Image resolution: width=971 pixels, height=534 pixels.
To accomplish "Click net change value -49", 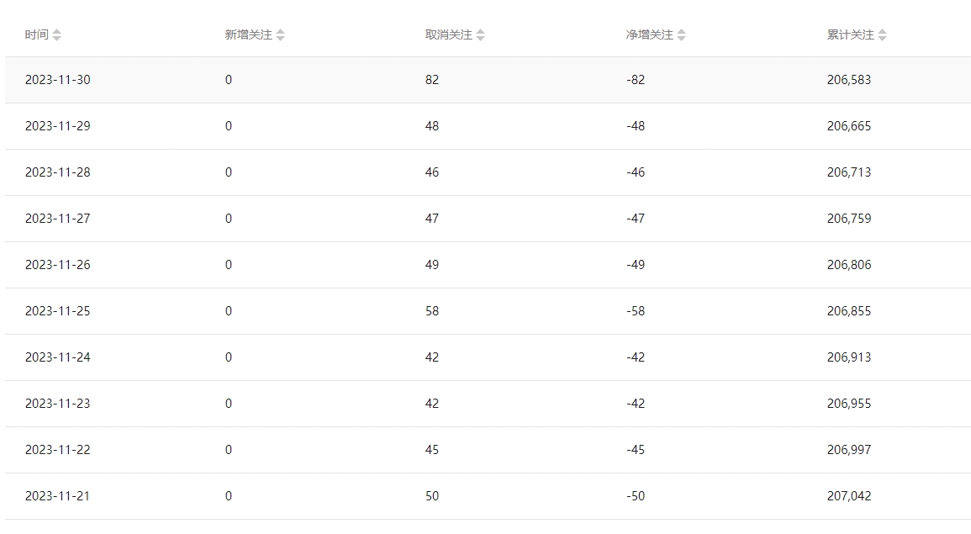I will point(636,265).
